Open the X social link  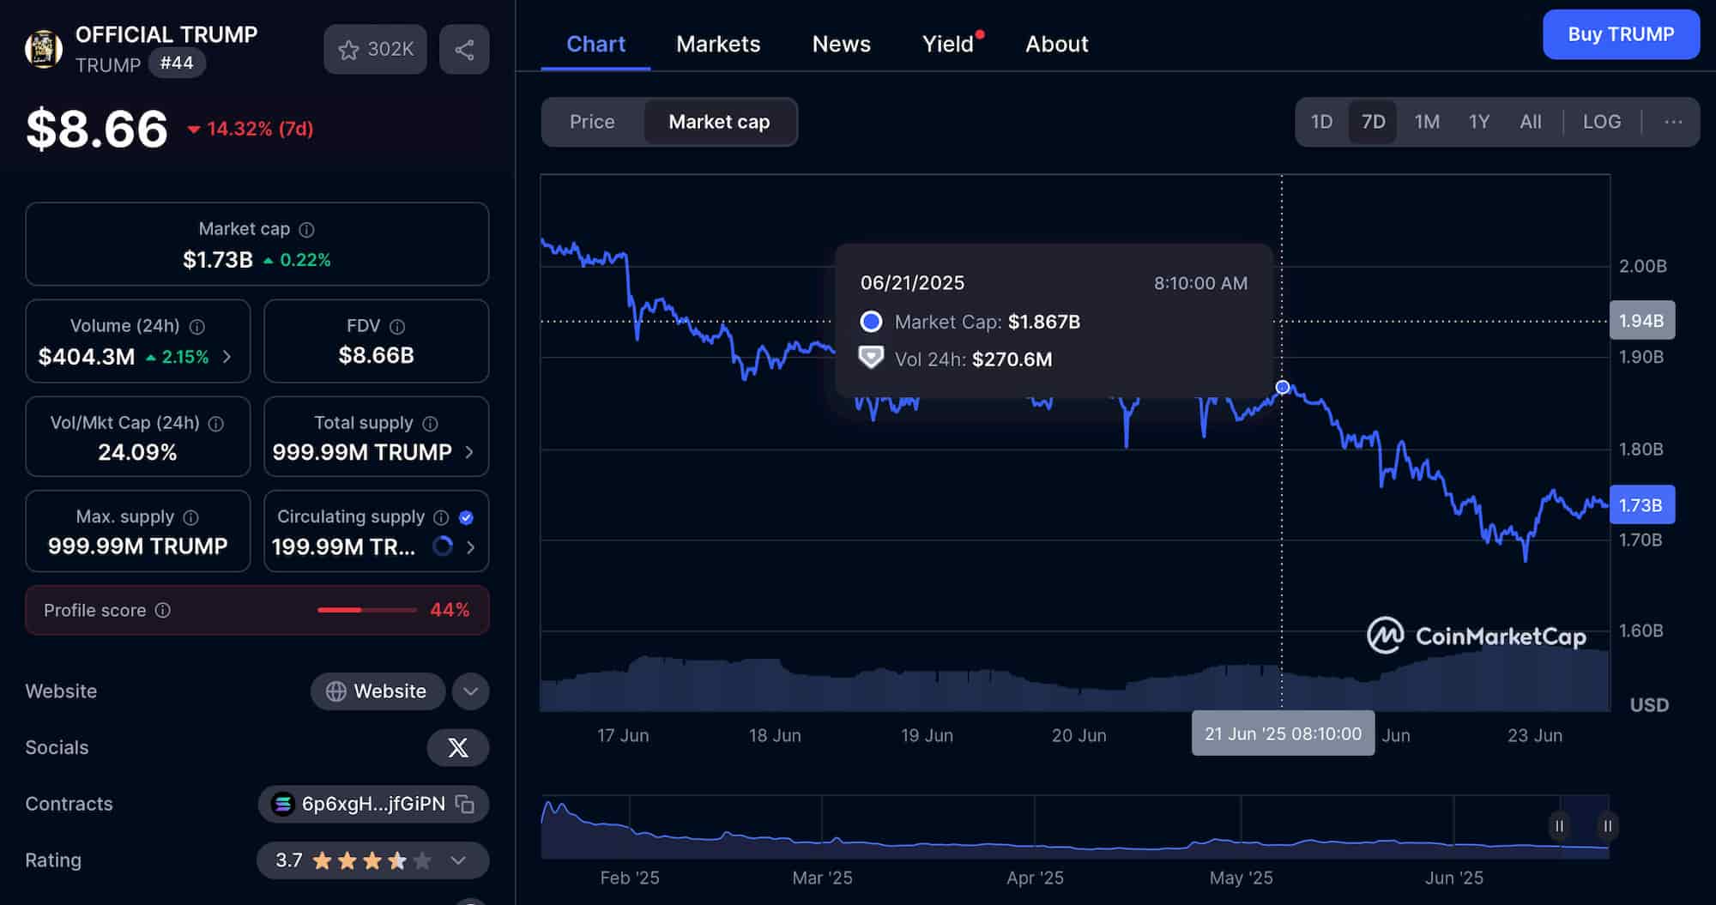click(458, 748)
